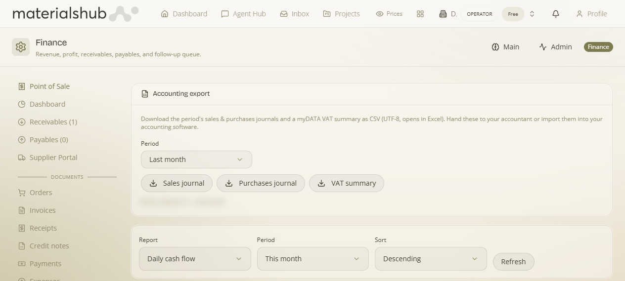Click the Supplier Portal truck icon

pos(22,158)
